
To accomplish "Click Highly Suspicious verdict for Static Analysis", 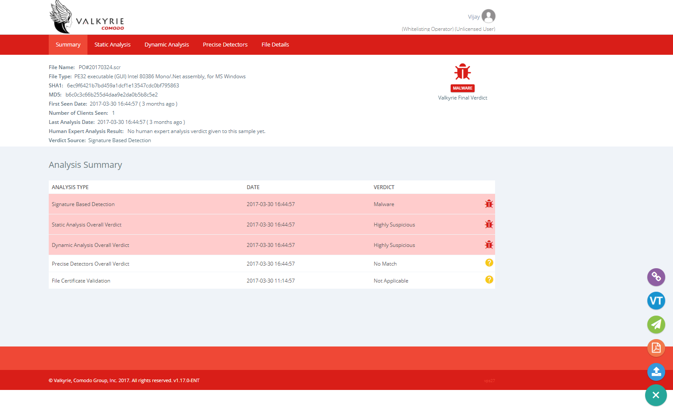I will (x=394, y=225).
